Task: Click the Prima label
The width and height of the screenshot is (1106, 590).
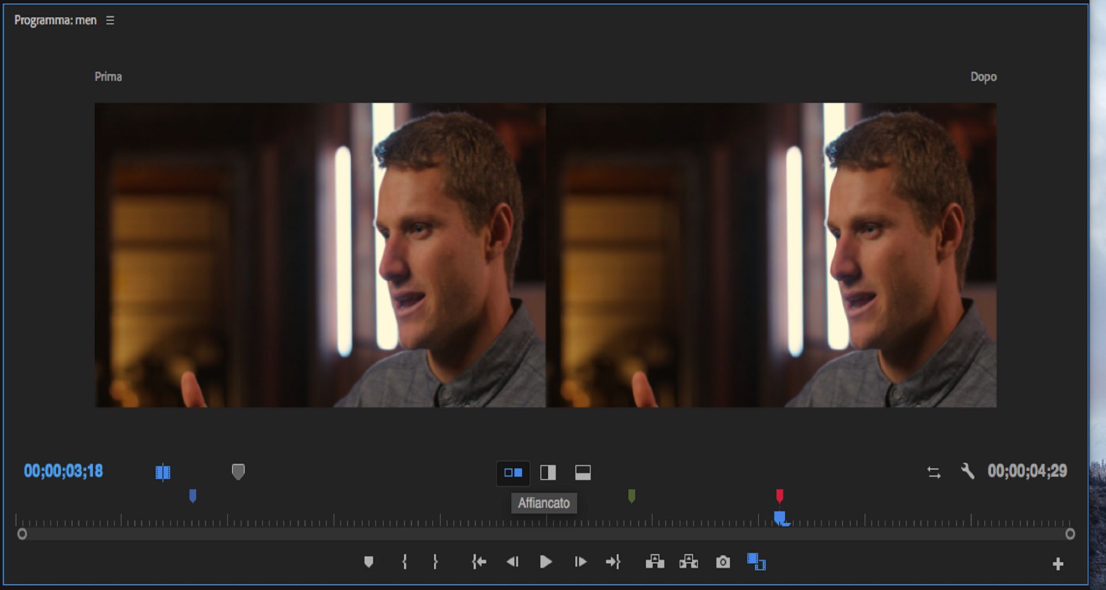Action: coord(108,77)
